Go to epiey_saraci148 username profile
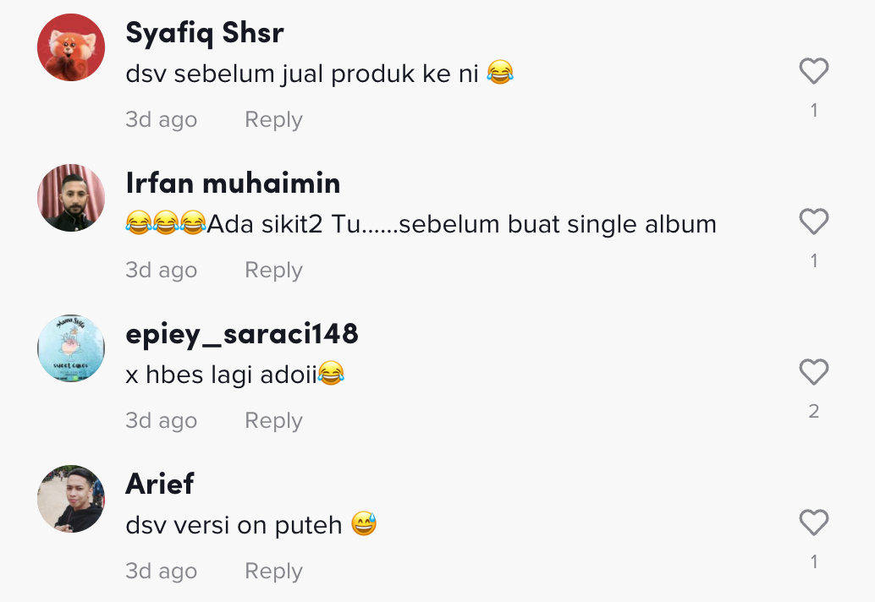 (241, 334)
